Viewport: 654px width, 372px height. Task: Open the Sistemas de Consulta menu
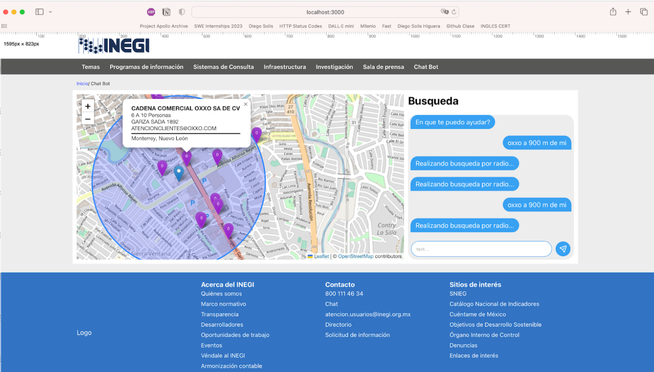[223, 67]
